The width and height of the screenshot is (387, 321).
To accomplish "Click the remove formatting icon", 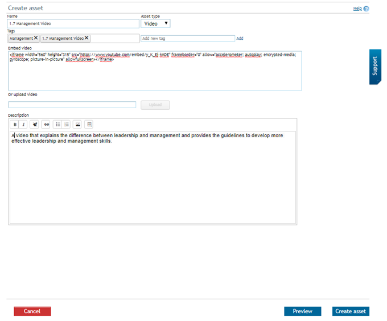I will pos(35,125).
